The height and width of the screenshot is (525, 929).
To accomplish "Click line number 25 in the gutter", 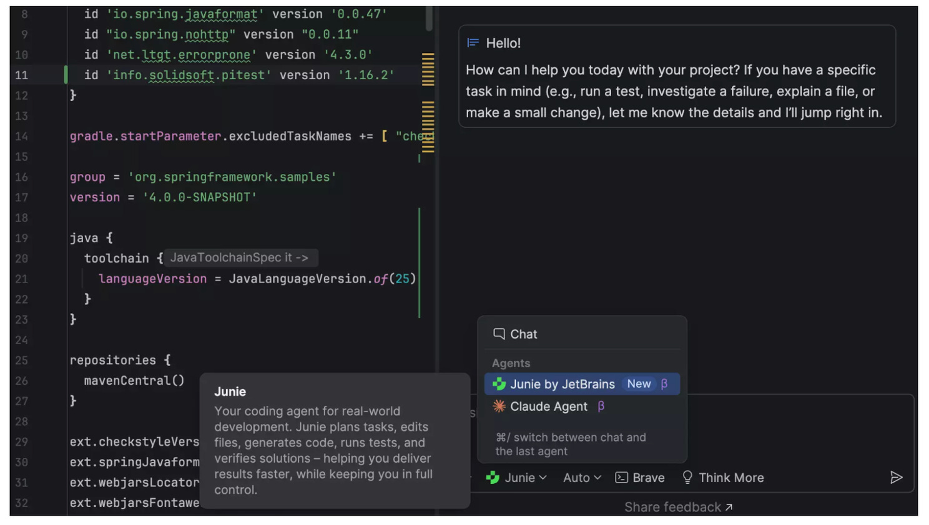I will coord(21,360).
